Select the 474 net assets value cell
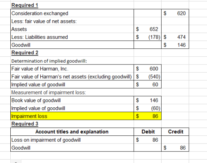The height and width of the screenshot is (163, 207). 175,37
